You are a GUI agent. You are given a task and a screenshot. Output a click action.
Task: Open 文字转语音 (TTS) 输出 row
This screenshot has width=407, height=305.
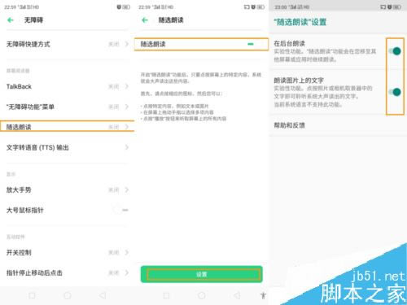(67, 147)
